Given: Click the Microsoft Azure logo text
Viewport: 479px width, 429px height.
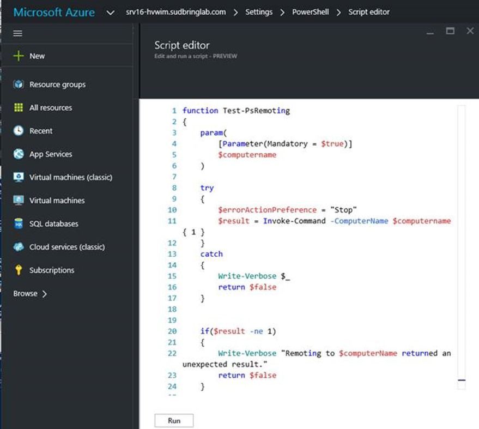Looking at the screenshot, I should (x=54, y=12).
